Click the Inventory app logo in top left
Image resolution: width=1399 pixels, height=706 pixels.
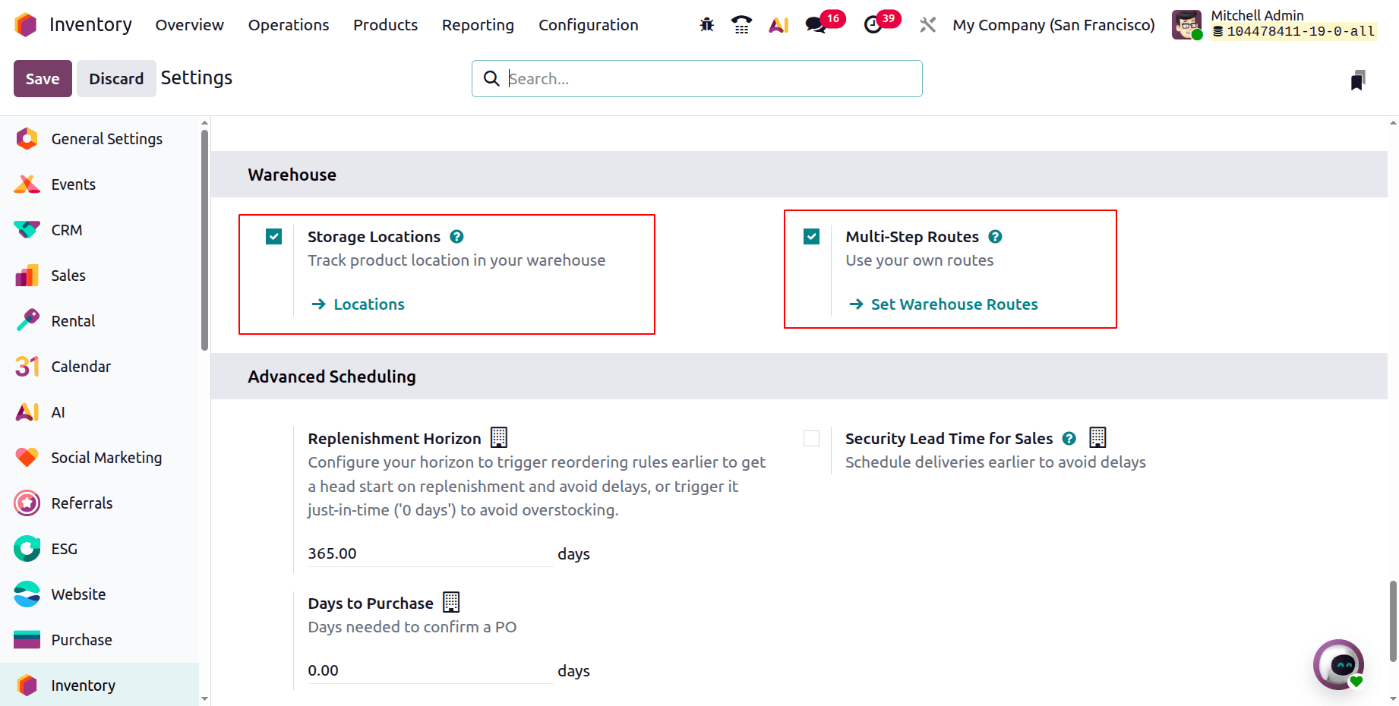pos(25,24)
